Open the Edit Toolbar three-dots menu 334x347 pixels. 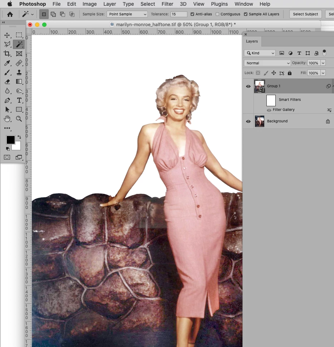pos(7,128)
